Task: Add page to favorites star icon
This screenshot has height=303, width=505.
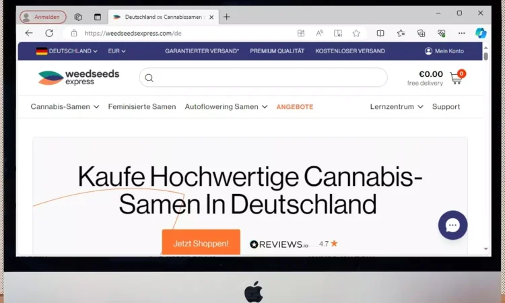Action: tap(356, 33)
